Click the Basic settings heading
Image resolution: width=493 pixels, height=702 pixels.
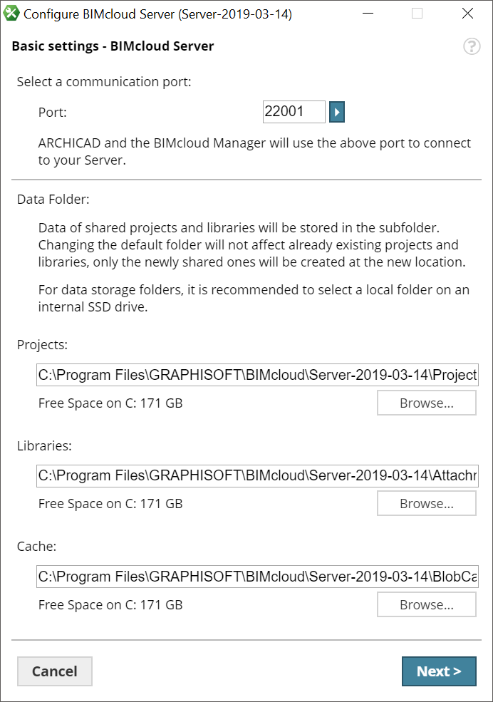113,46
